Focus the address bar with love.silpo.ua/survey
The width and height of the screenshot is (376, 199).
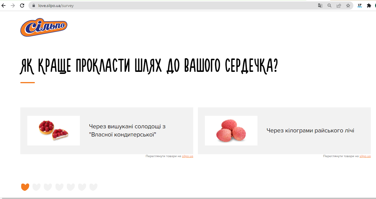tap(174, 6)
